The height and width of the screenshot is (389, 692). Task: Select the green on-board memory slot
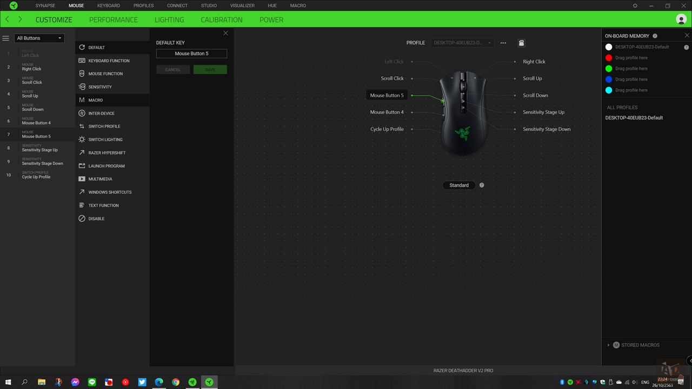pyautogui.click(x=609, y=69)
